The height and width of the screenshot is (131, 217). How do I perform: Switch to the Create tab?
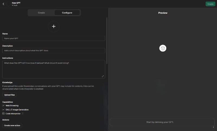(41, 13)
